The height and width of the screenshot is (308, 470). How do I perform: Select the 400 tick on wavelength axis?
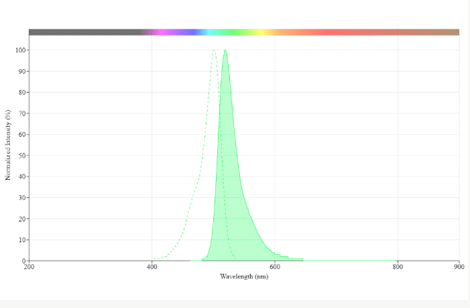coord(152,267)
